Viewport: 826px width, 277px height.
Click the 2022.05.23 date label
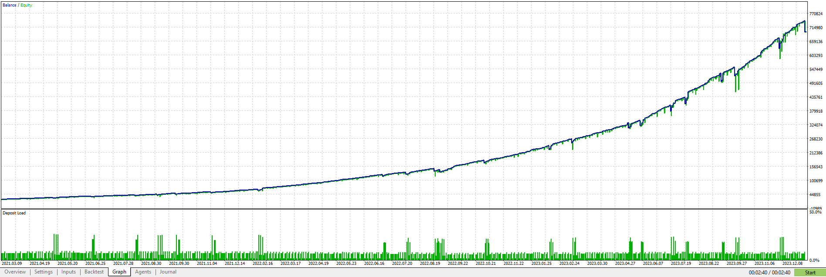pos(346,263)
